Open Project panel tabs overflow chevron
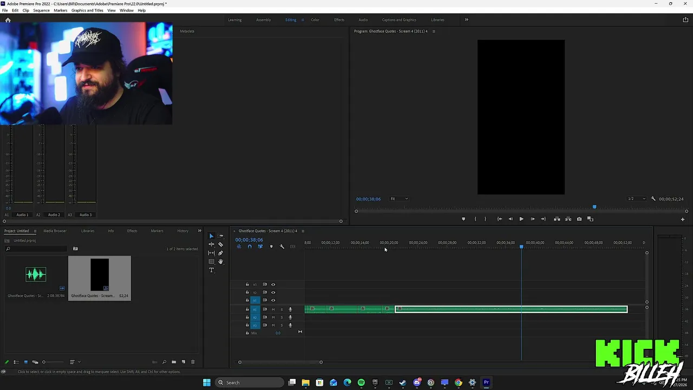This screenshot has height=390, width=693. click(199, 231)
